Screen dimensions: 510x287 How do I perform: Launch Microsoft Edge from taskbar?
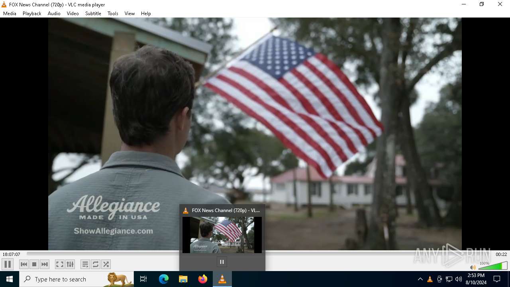[164, 279]
